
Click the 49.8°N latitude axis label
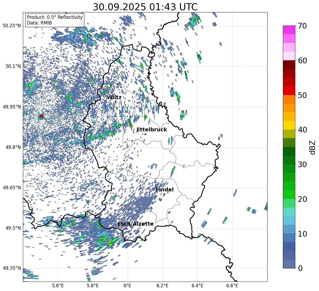(12, 147)
